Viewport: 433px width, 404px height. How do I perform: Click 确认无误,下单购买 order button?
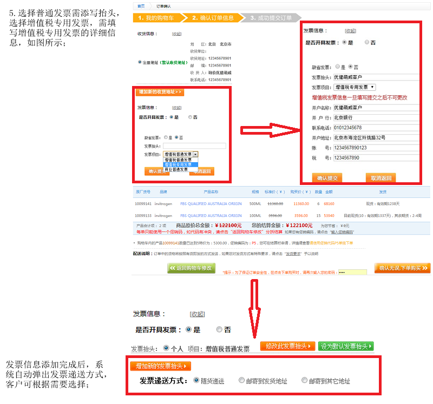402,268
